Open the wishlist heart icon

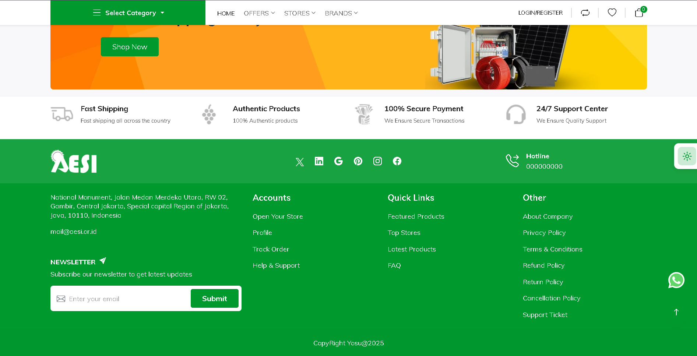(x=612, y=13)
